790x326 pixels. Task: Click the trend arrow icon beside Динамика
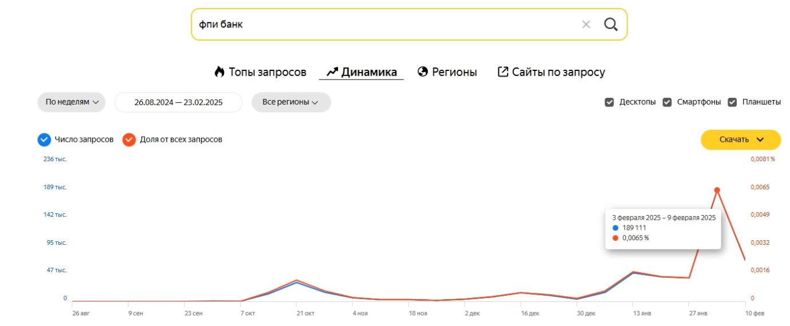[x=332, y=72]
